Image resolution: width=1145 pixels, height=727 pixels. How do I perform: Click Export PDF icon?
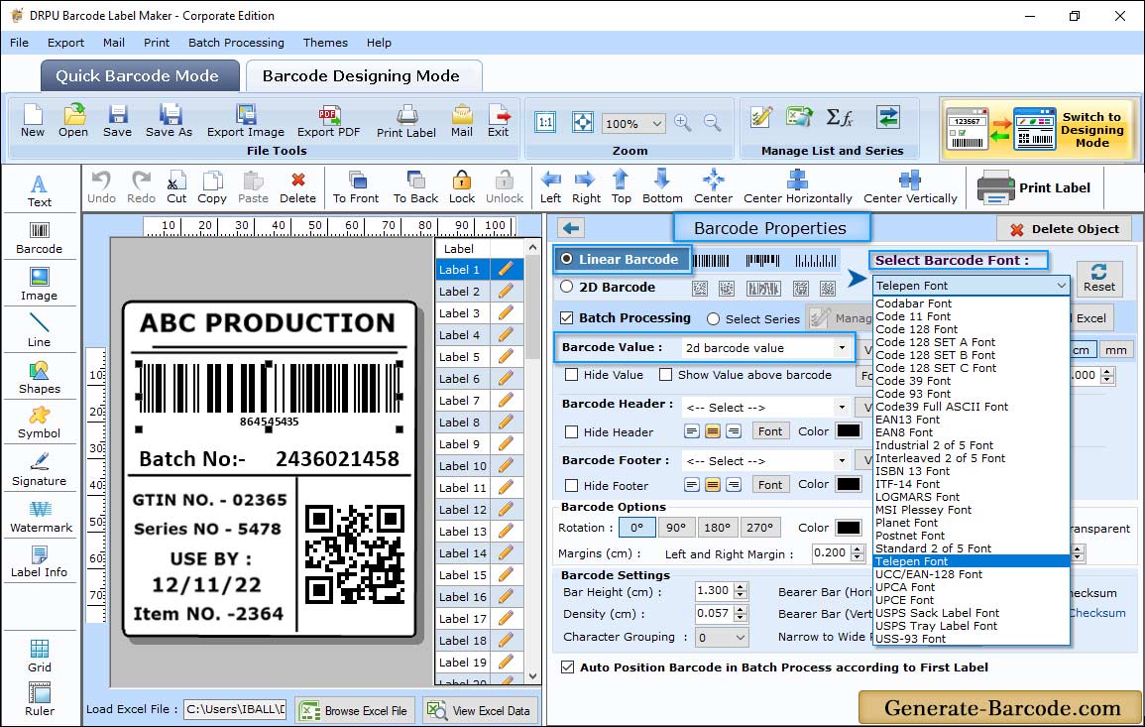pos(328,121)
